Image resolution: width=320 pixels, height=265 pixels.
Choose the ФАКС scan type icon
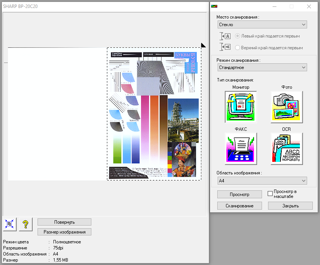pos(241,149)
